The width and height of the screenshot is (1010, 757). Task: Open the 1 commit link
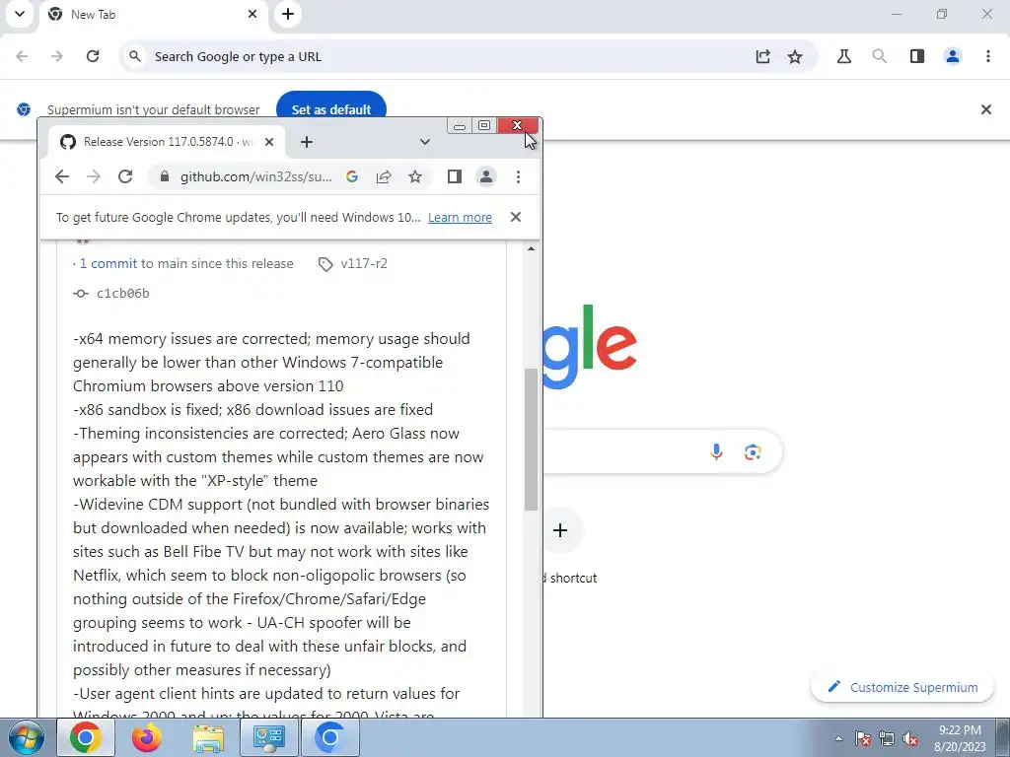[x=108, y=263]
